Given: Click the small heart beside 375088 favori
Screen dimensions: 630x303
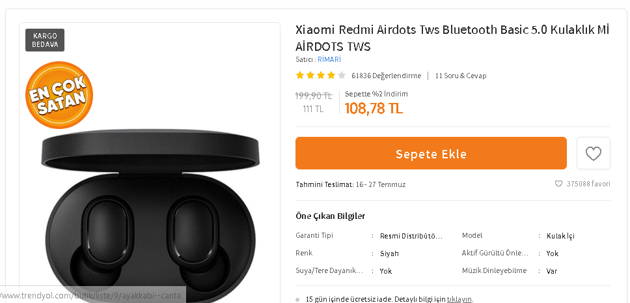Looking at the screenshot, I should click(x=558, y=184).
